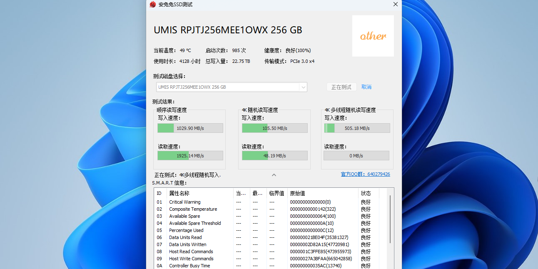Click the usage time value 4128 小时
538x269 pixels.
coord(190,61)
